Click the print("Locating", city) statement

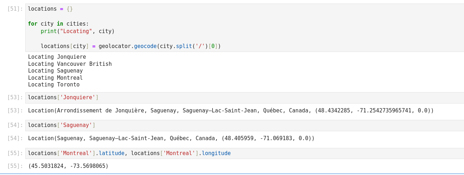point(77,31)
